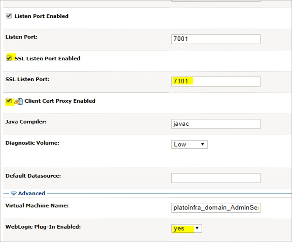This screenshot has width=292, height=242.
Task: Open the Diagnostic Volume dropdown
Action: pos(189,145)
